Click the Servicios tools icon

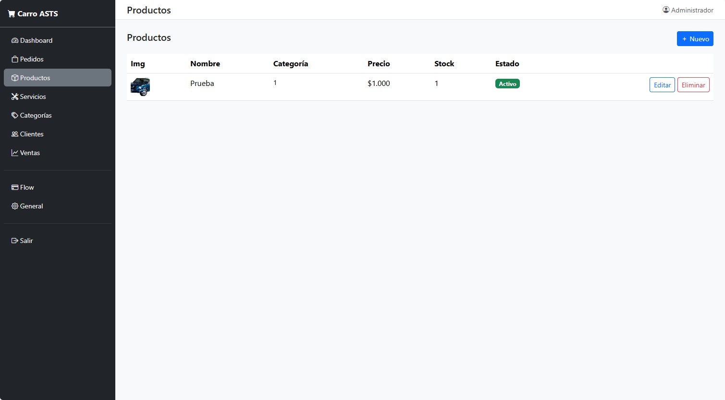[15, 97]
